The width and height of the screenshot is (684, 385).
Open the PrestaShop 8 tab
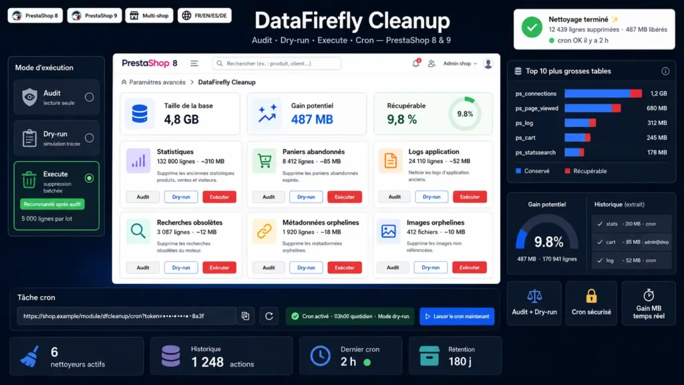click(35, 16)
